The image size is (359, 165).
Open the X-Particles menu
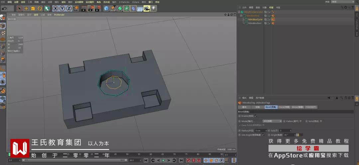(124, 2)
